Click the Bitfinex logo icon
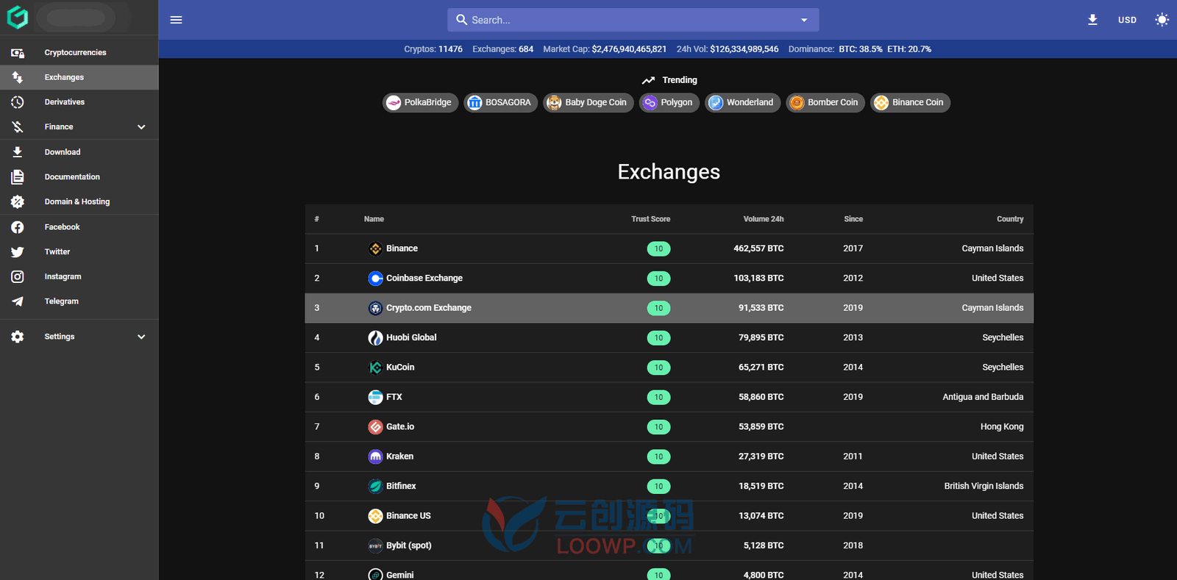The height and width of the screenshot is (580, 1177). pyautogui.click(x=375, y=486)
